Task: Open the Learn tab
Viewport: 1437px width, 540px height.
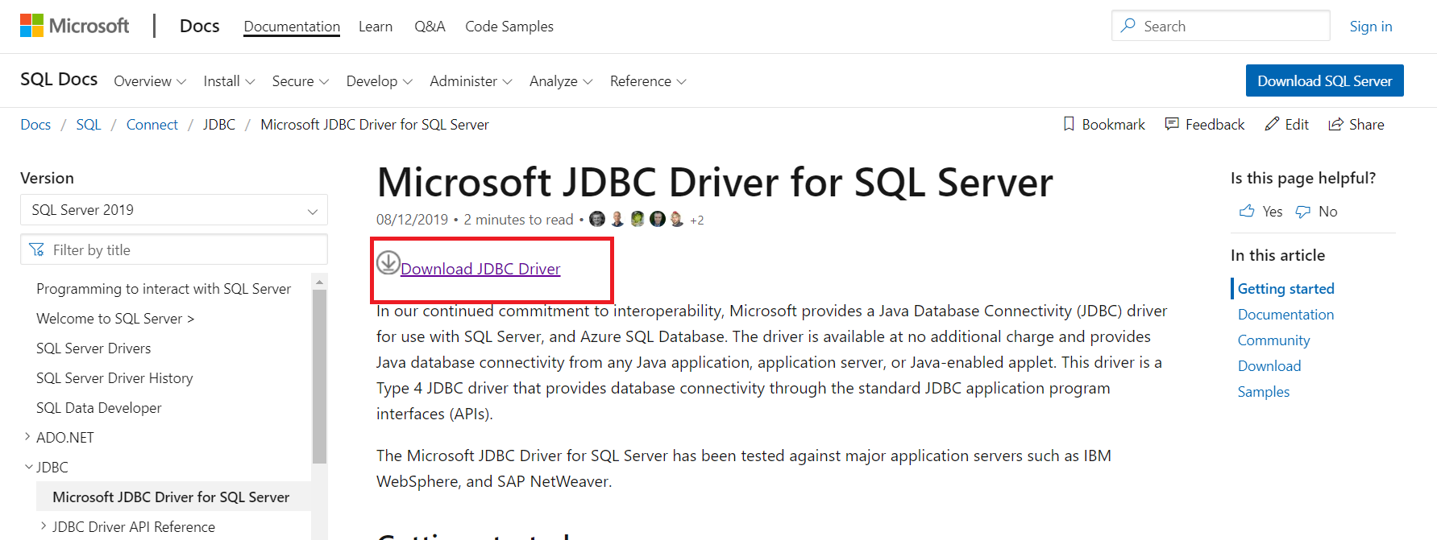Action: tap(376, 27)
